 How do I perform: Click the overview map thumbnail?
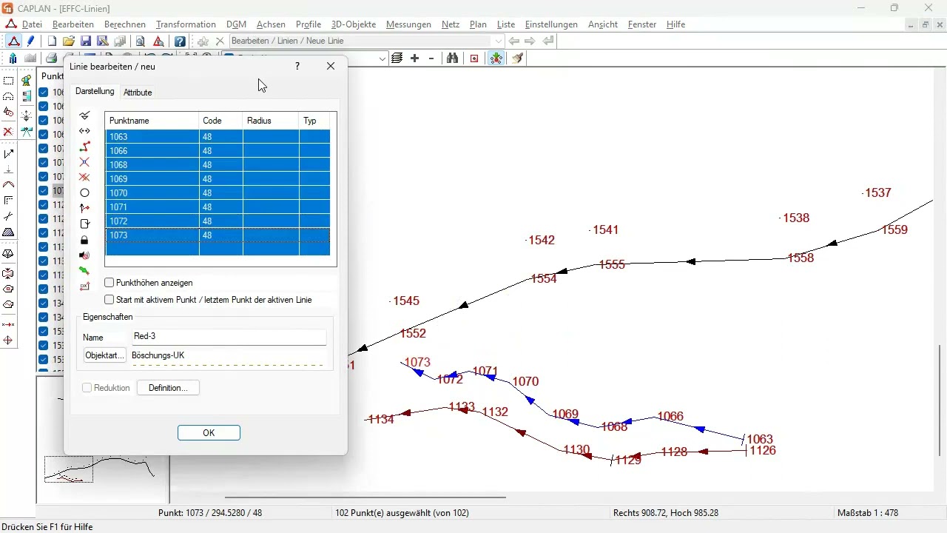pyautogui.click(x=102, y=440)
